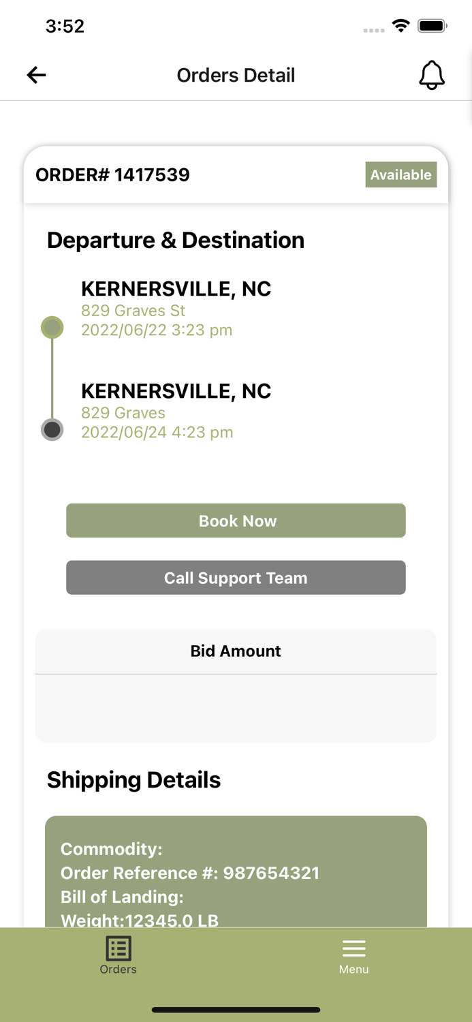Tap the ORDER# 1417539 header
This screenshot has height=1022, width=472.
click(113, 175)
